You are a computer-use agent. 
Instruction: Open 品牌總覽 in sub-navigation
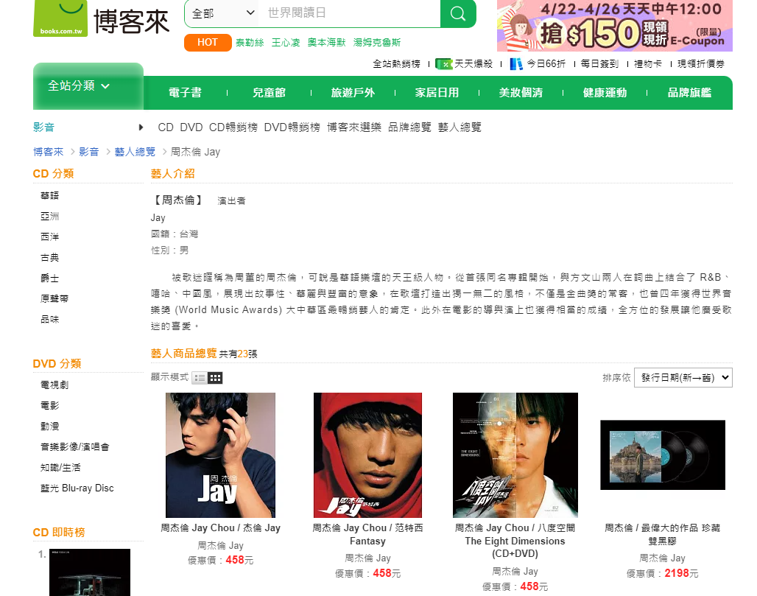(x=409, y=127)
